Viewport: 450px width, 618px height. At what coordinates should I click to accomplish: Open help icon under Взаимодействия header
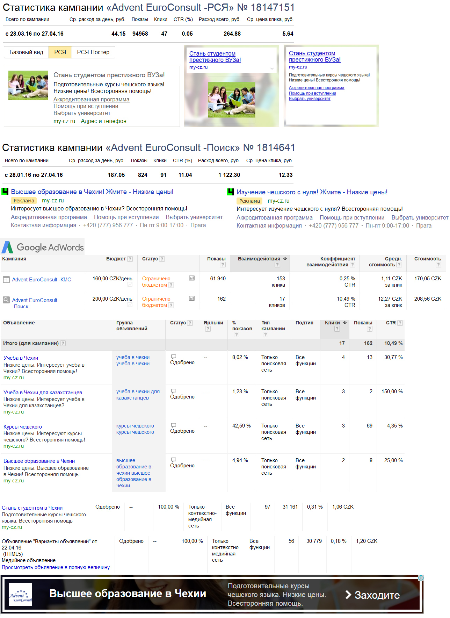point(277,265)
